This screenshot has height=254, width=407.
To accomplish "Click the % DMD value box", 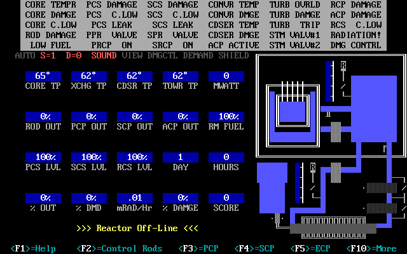I will (89, 198).
